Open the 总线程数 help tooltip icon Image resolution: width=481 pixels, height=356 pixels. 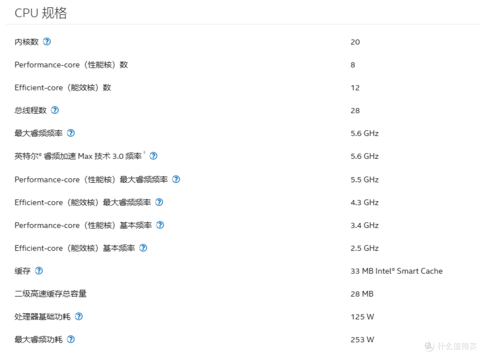[55, 110]
